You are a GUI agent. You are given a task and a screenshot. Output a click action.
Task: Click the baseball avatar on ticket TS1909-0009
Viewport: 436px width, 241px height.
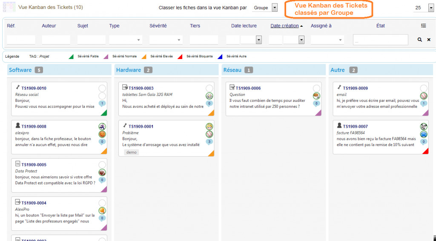point(424,96)
